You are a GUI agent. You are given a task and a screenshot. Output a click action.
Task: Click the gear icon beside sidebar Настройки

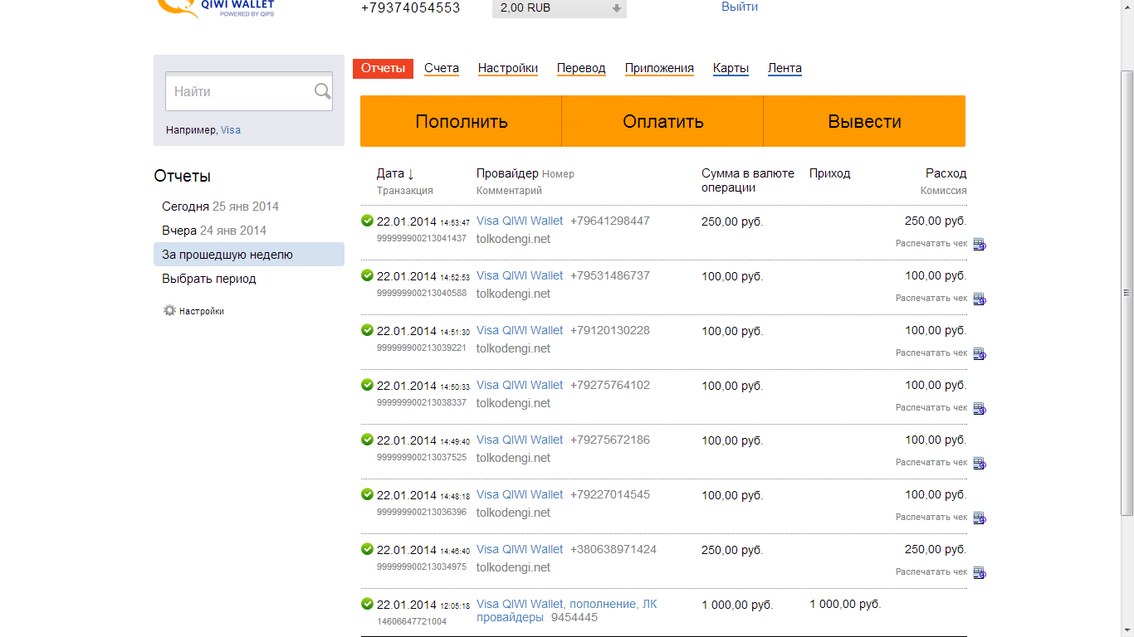click(169, 310)
